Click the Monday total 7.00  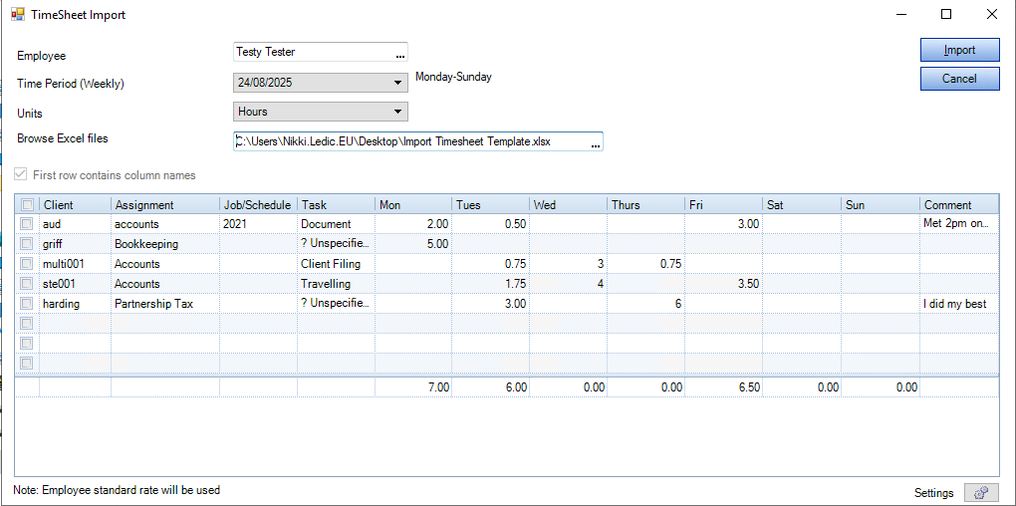click(413, 387)
